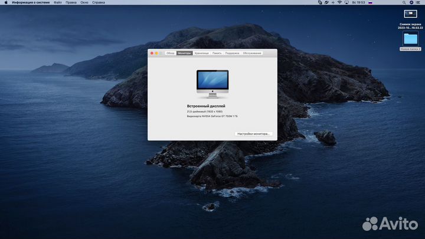Open the Обслуживание tab

(252, 53)
